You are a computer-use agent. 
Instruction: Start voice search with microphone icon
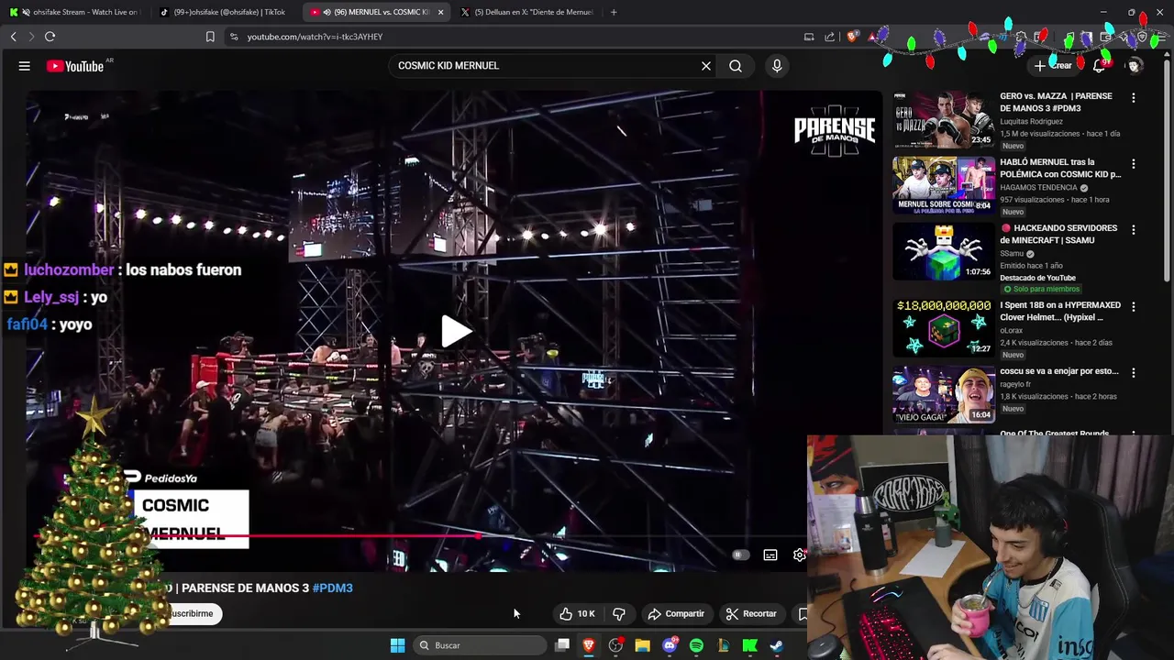pyautogui.click(x=777, y=66)
